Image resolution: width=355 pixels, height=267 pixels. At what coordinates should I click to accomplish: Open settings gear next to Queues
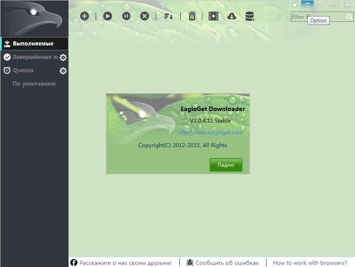pyautogui.click(x=63, y=71)
